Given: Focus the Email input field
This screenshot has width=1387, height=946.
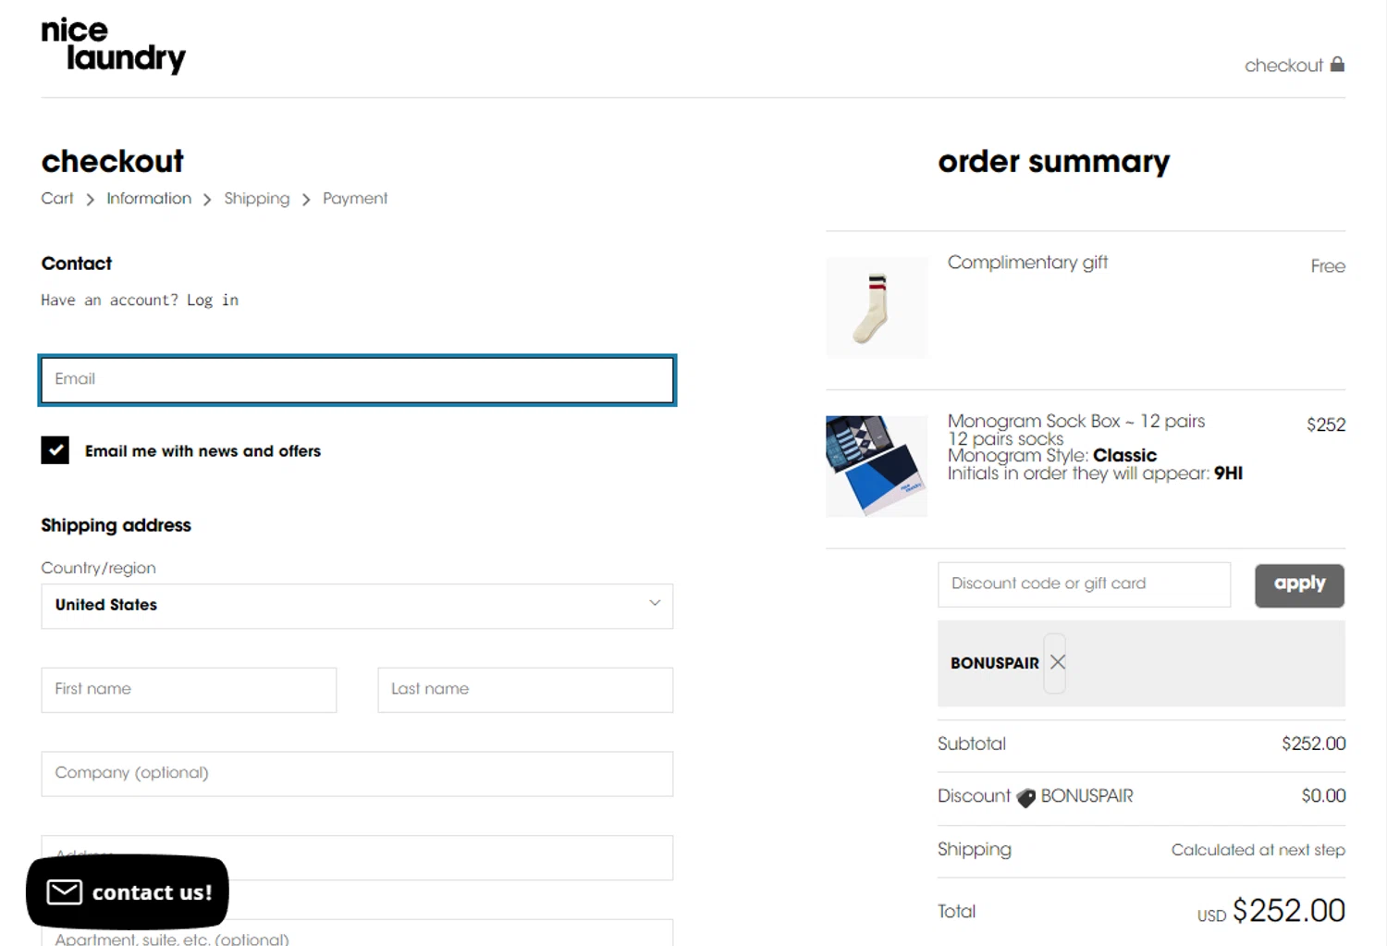Looking at the screenshot, I should pos(357,380).
